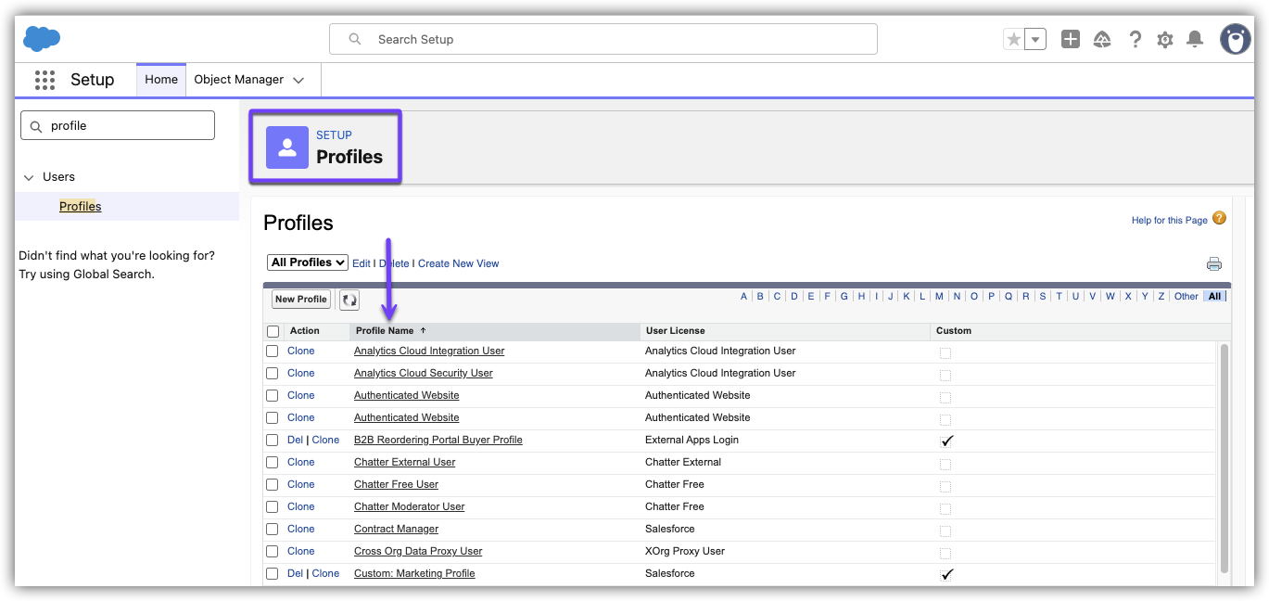Open the App Launcher grid icon
This screenshot has width=1269, height=601.
(x=44, y=80)
